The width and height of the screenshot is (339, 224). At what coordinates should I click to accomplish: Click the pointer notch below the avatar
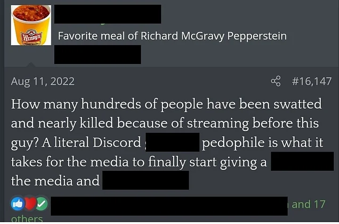(31, 64)
